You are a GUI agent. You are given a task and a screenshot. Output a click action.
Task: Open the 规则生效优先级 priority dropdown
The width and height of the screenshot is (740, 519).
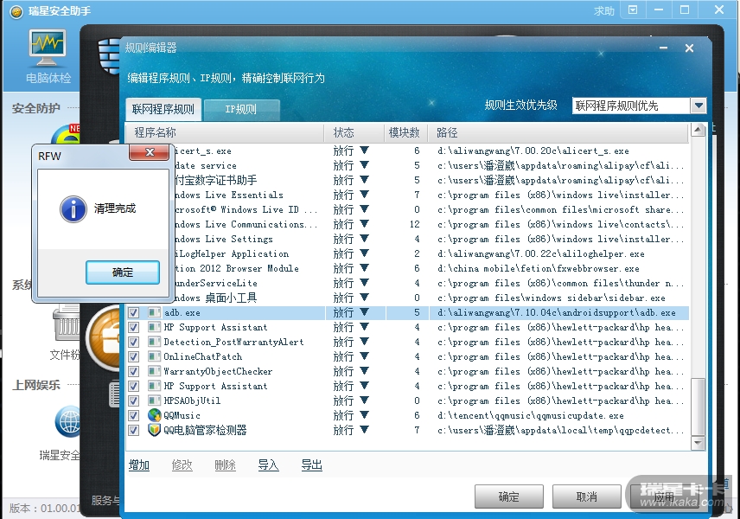(699, 106)
